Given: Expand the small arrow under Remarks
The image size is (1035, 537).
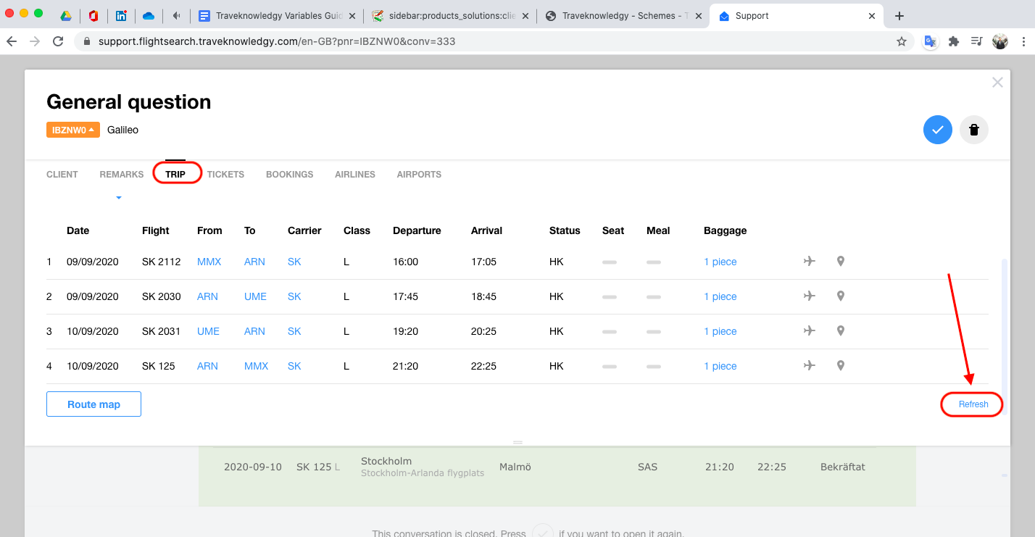Looking at the screenshot, I should (x=119, y=198).
